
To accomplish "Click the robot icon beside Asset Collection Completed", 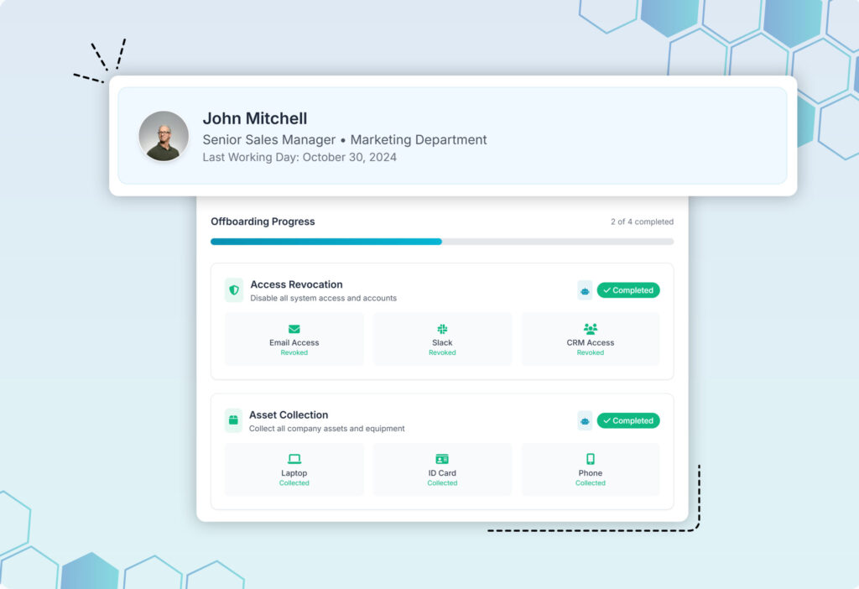I will pos(585,421).
